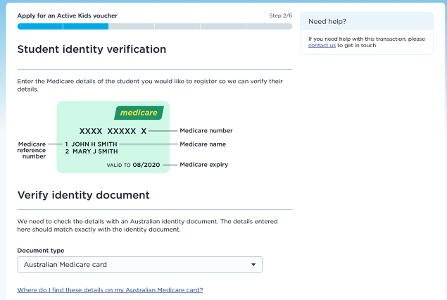The height and width of the screenshot is (300, 447).
Task: Open Where do I find these details link
Action: point(110,290)
